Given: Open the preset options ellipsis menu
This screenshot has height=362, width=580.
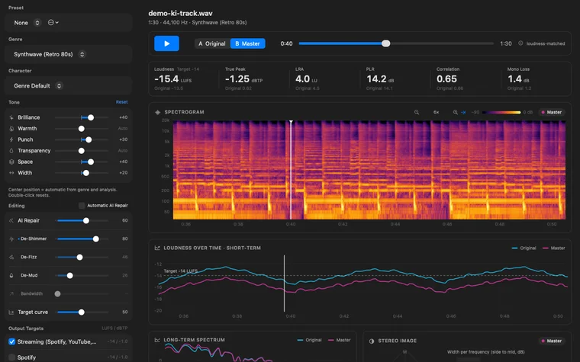Looking at the screenshot, I should click(x=53, y=23).
